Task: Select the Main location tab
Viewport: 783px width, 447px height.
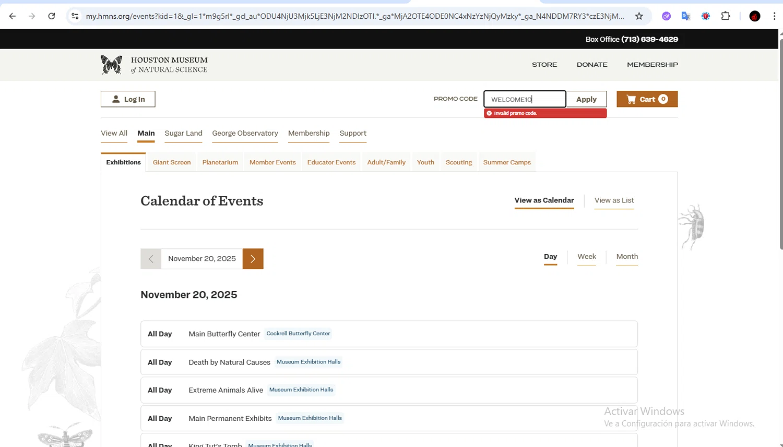Action: 146,134
